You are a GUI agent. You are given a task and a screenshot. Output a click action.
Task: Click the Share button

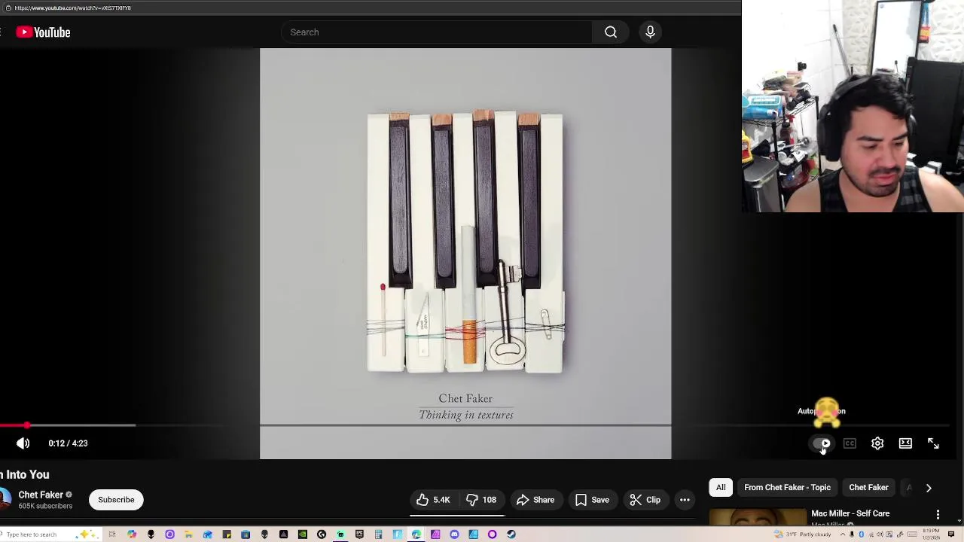pyautogui.click(x=535, y=500)
